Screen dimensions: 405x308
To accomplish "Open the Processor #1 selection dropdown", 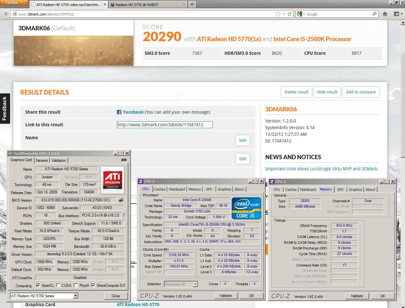I will [x=196, y=284].
